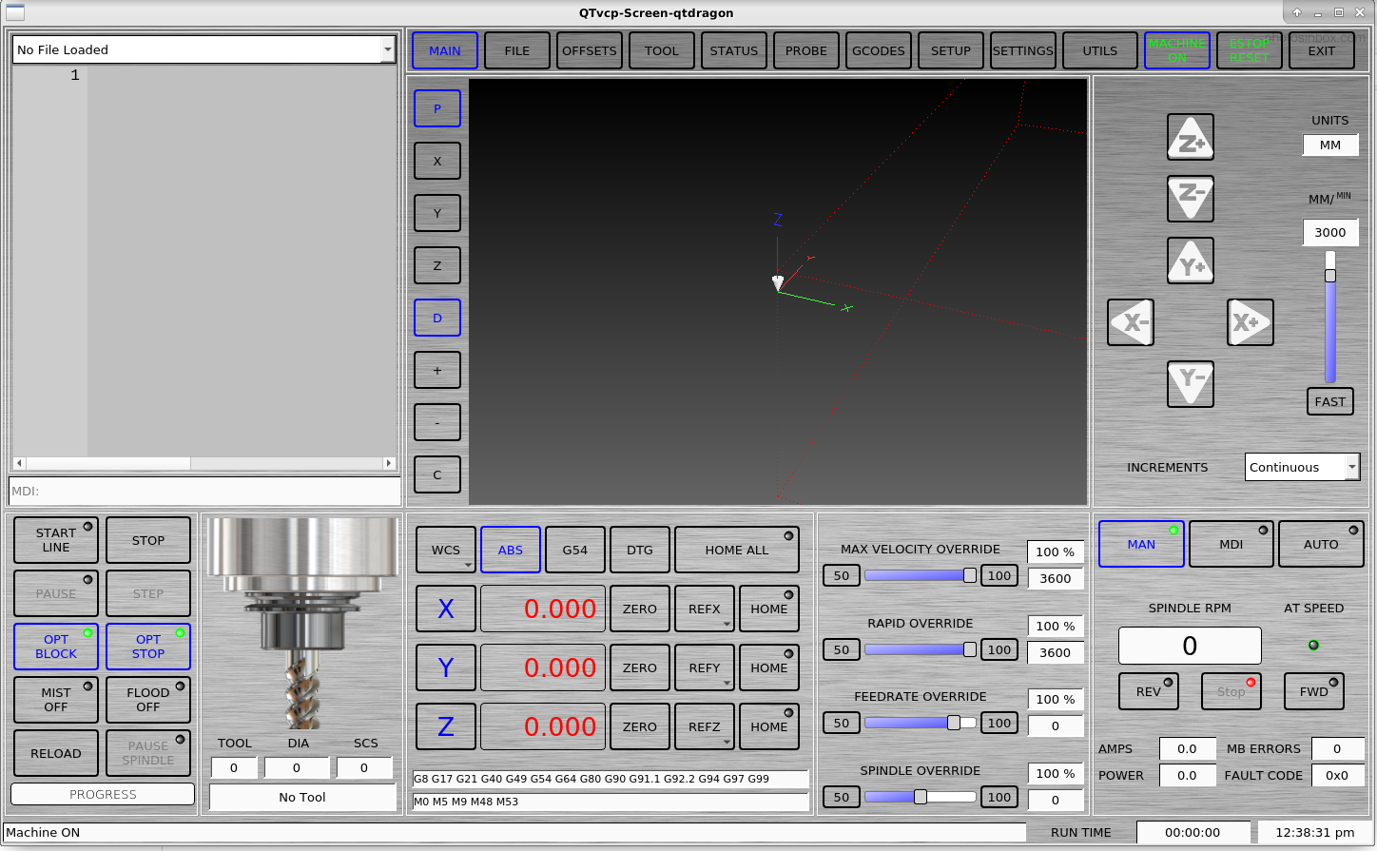Adjust the jog rate vertical slider
1377x851 pixels.
tap(1330, 318)
